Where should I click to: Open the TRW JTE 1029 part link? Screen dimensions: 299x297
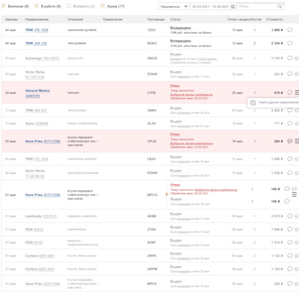pos(37,30)
